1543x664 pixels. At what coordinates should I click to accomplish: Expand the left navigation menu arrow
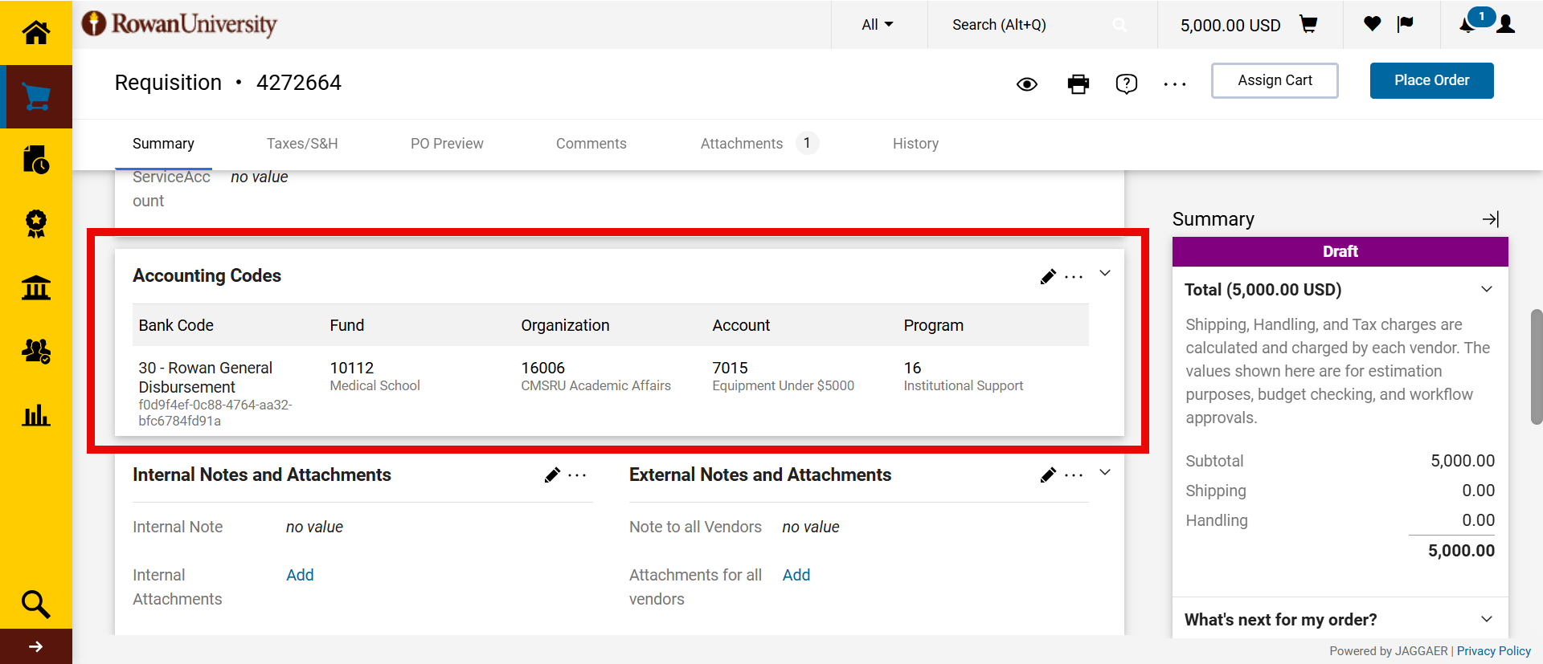coord(35,646)
